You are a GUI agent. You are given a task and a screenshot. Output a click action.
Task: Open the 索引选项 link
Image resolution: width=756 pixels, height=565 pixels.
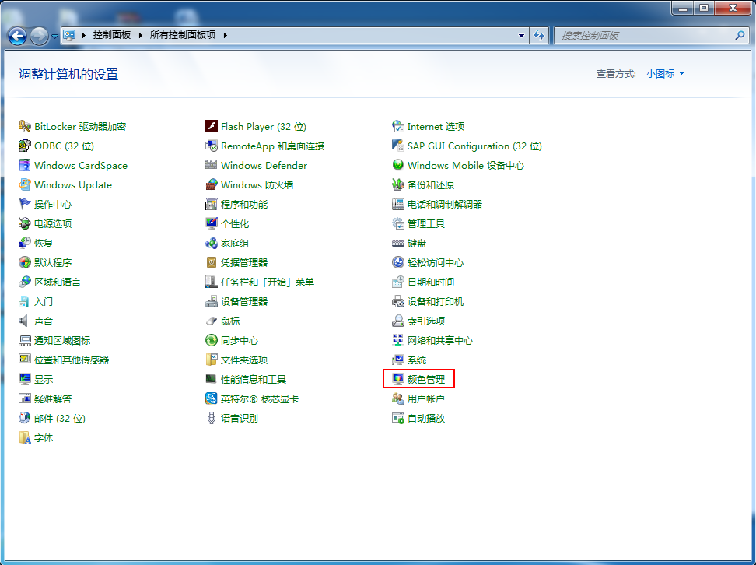[x=425, y=321]
